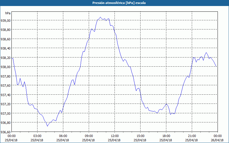The height and width of the screenshot is (143, 229).
Task: Click the 938,40 y-axis label
Action: pos(5,48)
